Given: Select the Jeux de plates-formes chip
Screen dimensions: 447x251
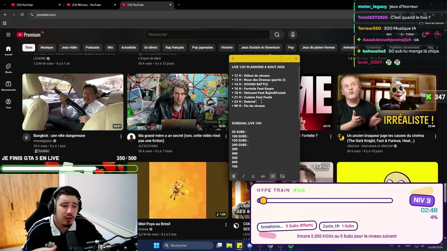Looking at the screenshot, I should coord(318,47).
